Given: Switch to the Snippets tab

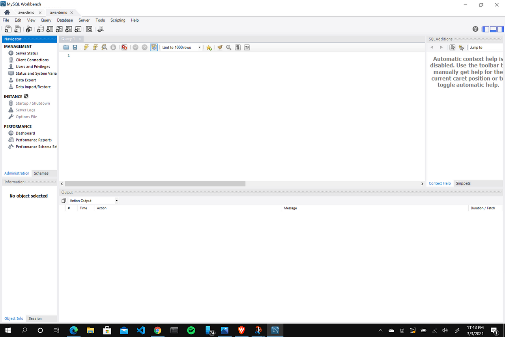Looking at the screenshot, I should pyautogui.click(x=463, y=183).
